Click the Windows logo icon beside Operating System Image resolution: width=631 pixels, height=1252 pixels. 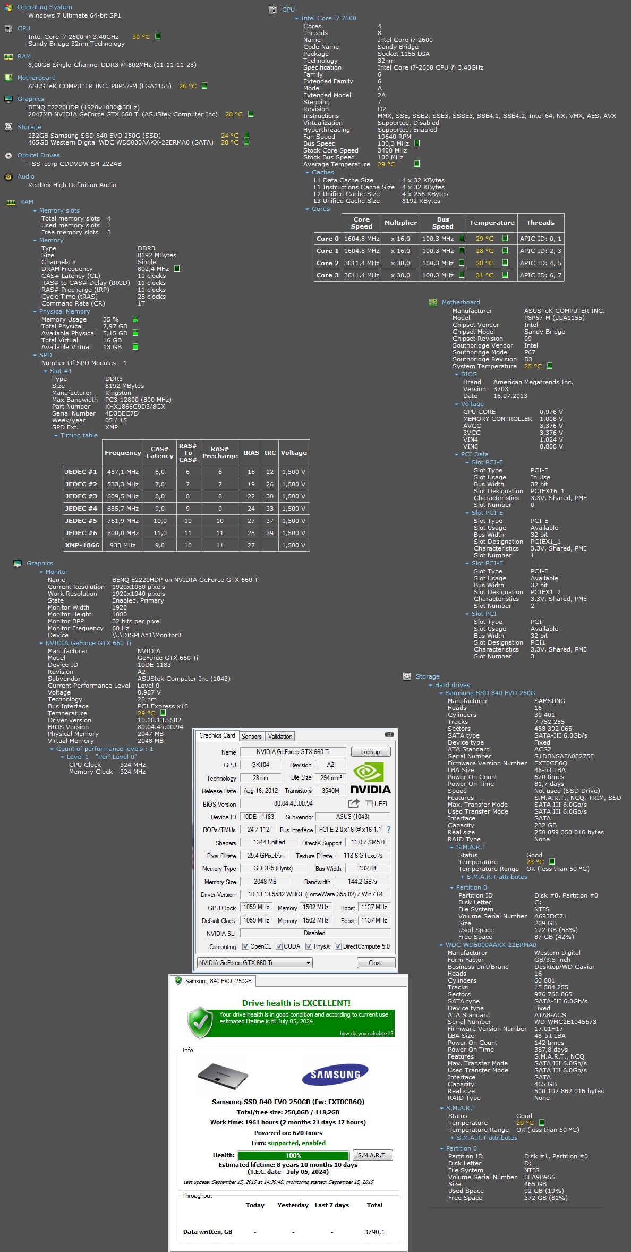8,7
